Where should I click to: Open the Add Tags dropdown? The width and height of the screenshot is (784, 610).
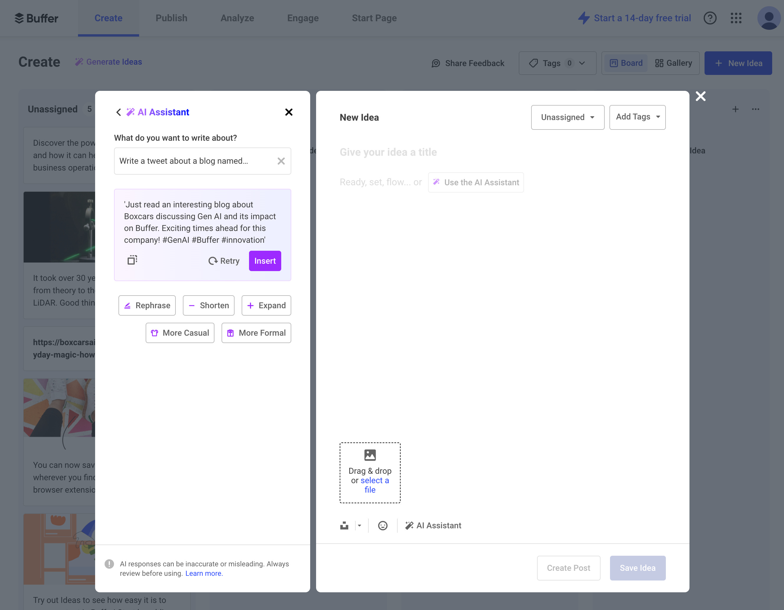tap(637, 117)
